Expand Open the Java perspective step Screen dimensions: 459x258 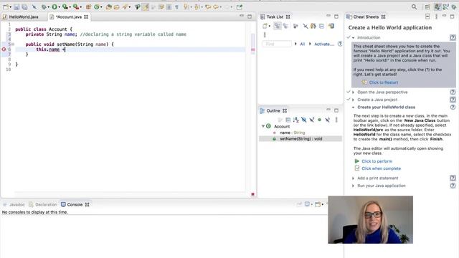[354, 92]
